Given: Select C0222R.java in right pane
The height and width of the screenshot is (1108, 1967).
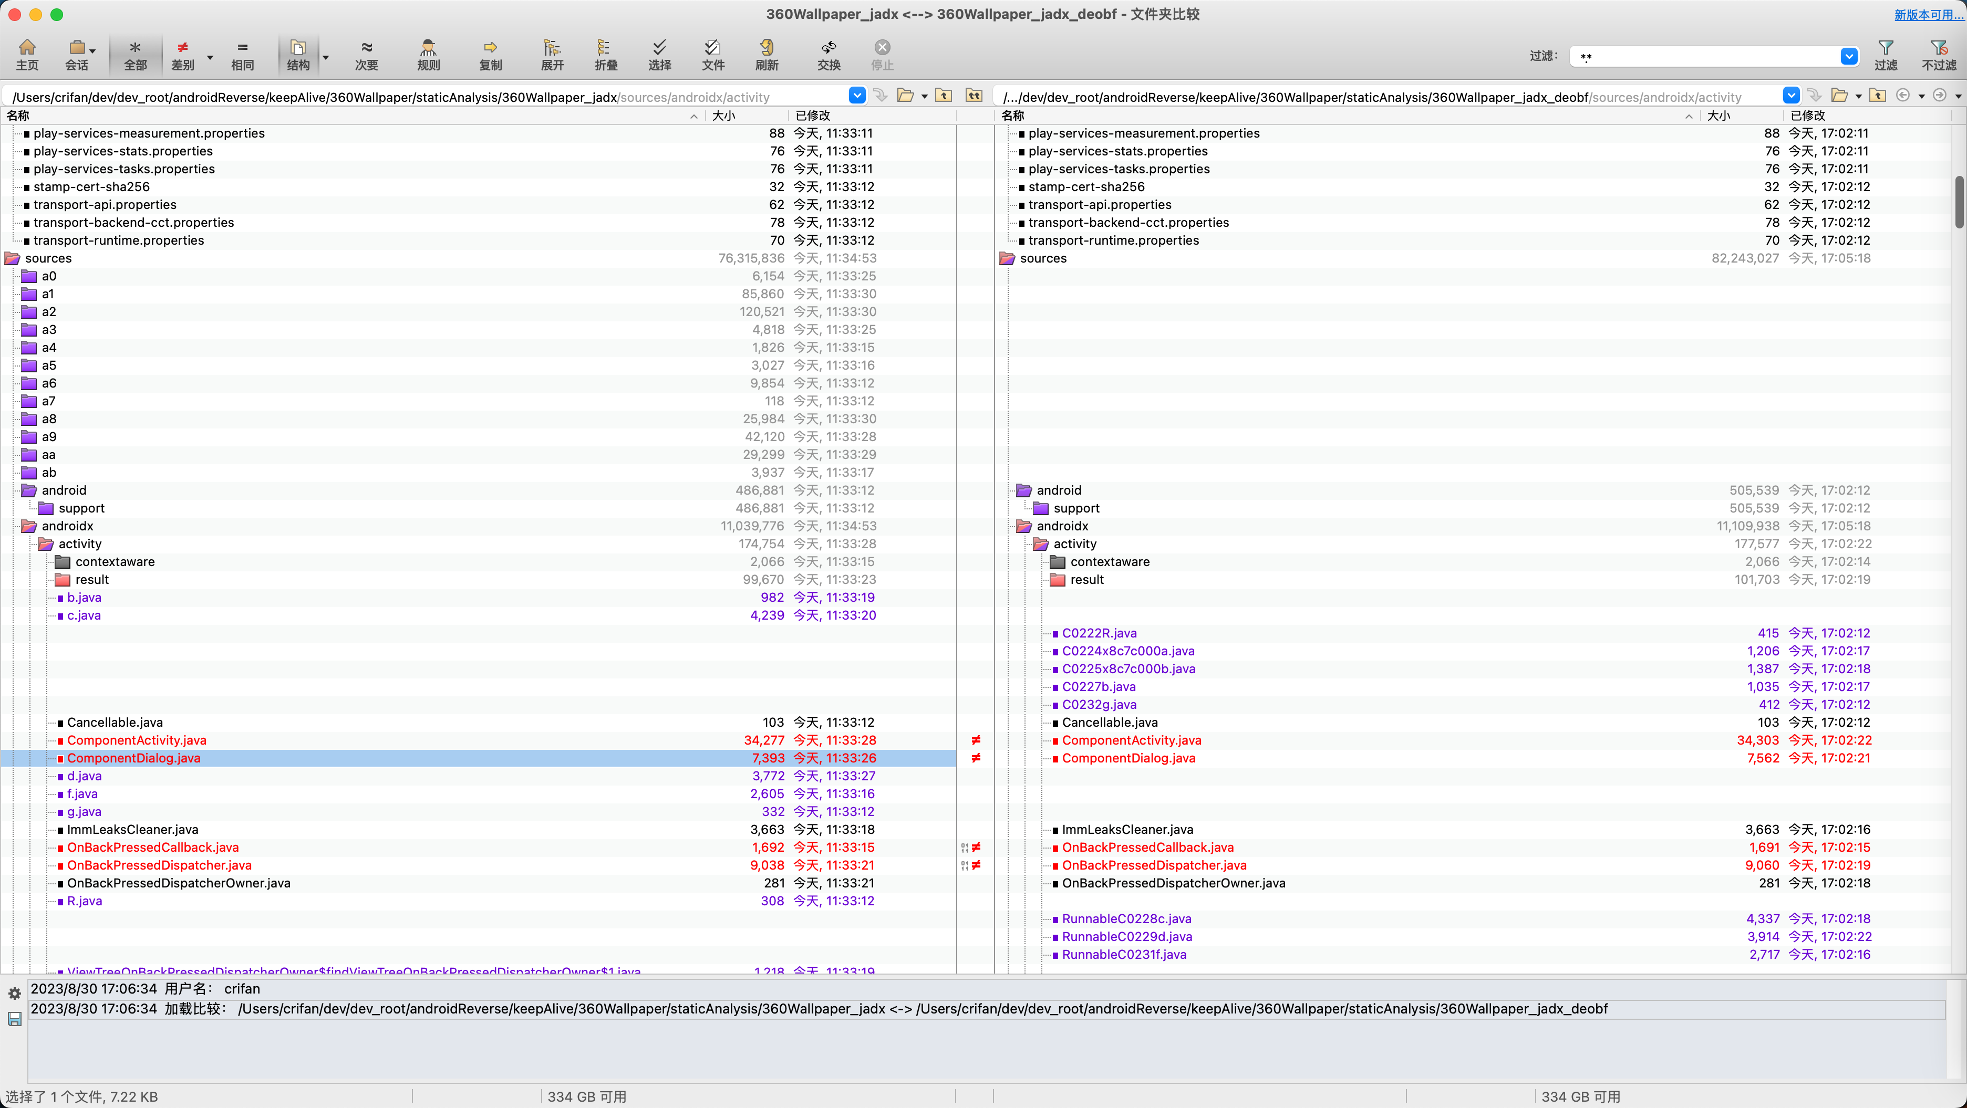Looking at the screenshot, I should click(x=1099, y=633).
